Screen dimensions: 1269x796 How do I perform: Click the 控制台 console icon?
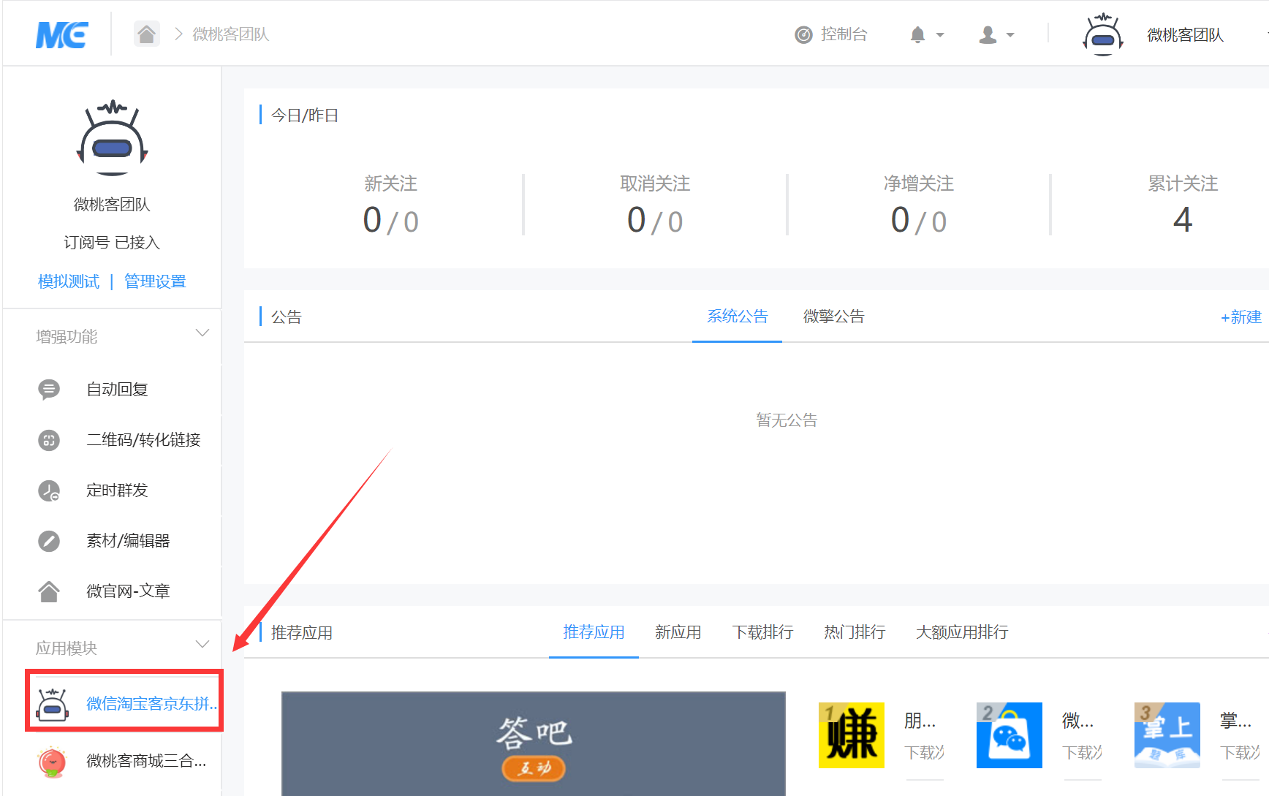pos(803,35)
